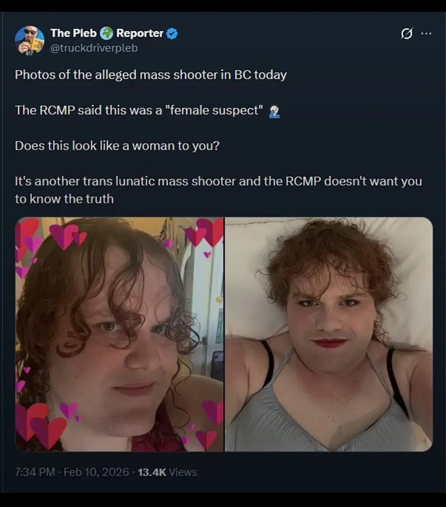
Task: Open the @truckdriverpleb handle link
Action: tap(94, 48)
